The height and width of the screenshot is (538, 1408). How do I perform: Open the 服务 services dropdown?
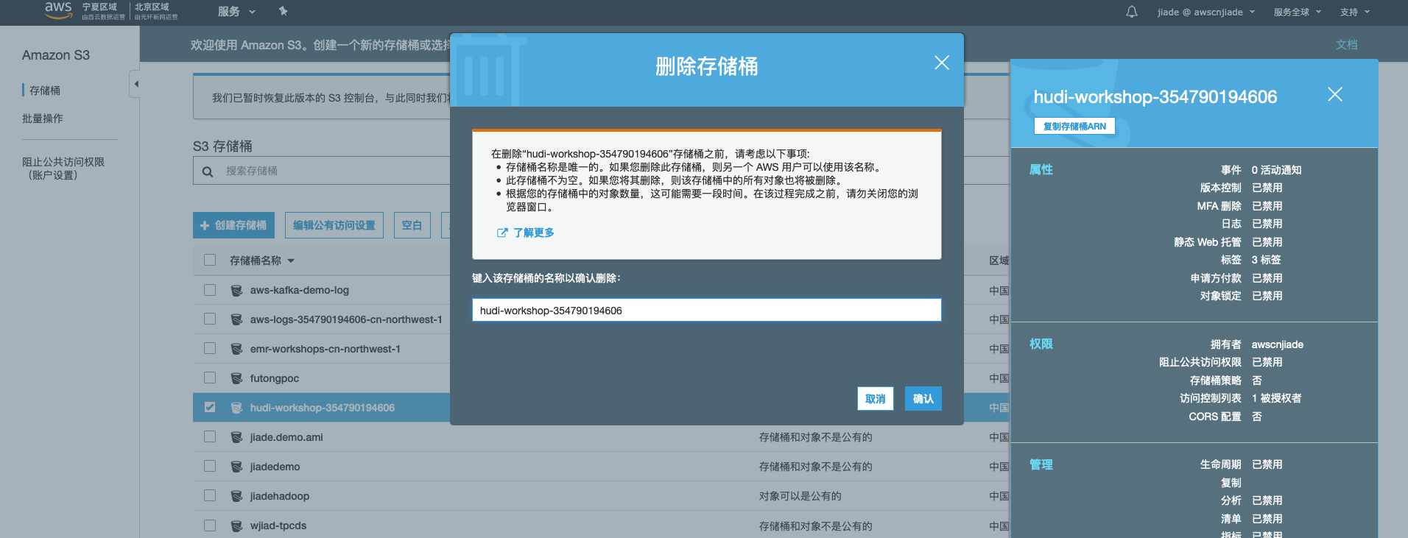tap(236, 12)
